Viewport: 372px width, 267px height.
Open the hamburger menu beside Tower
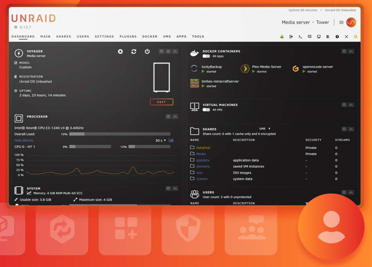(x=341, y=22)
